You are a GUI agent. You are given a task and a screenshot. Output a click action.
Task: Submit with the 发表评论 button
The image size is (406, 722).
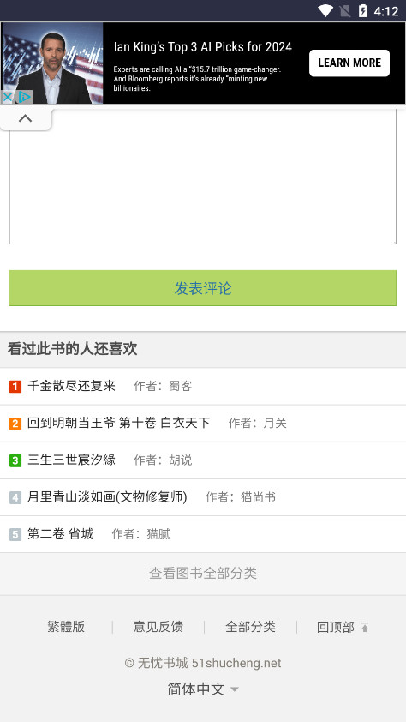pos(203,288)
